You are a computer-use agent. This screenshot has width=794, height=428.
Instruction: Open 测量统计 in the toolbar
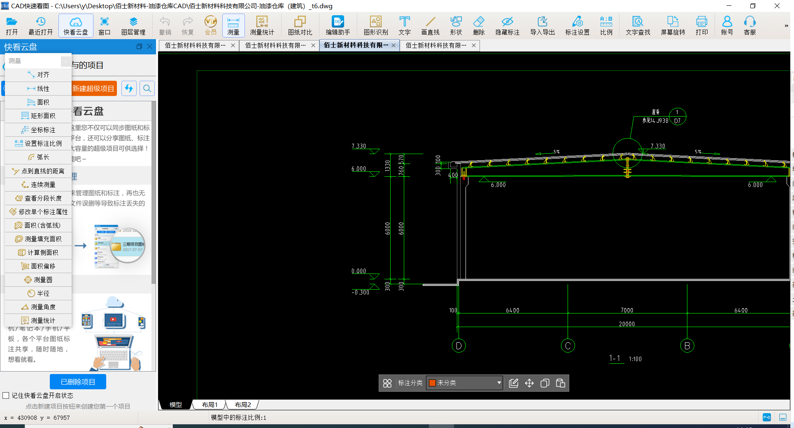[x=262, y=26]
